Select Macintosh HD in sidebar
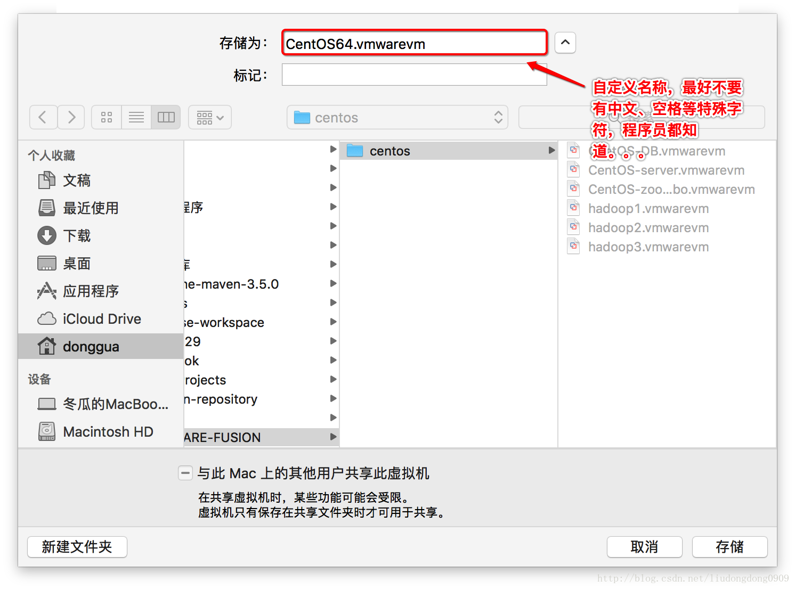This screenshot has height=589, width=795. tap(101, 431)
